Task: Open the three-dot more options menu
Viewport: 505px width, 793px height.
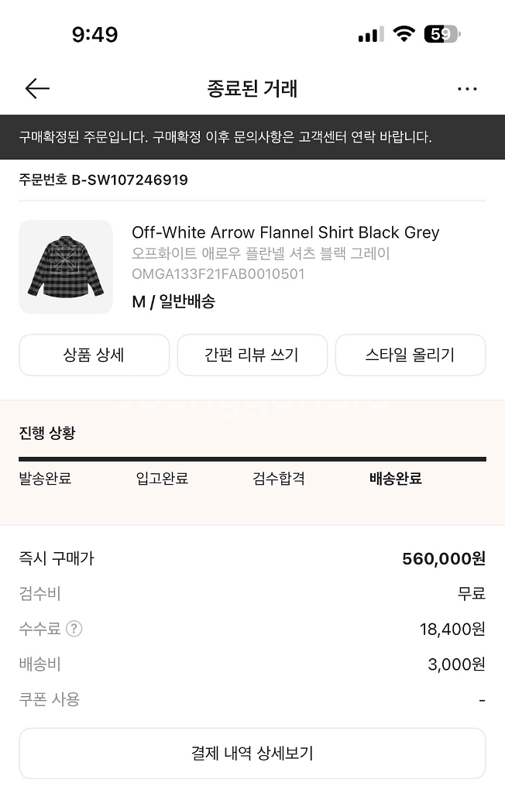Action: 467,89
